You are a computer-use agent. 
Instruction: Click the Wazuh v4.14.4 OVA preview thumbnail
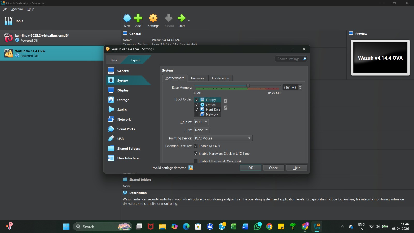click(380, 58)
